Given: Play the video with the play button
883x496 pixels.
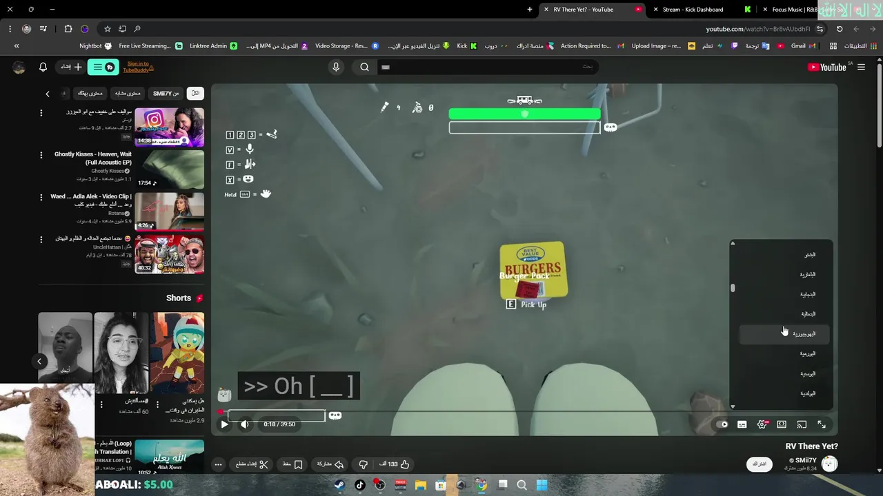Looking at the screenshot, I should (x=224, y=424).
